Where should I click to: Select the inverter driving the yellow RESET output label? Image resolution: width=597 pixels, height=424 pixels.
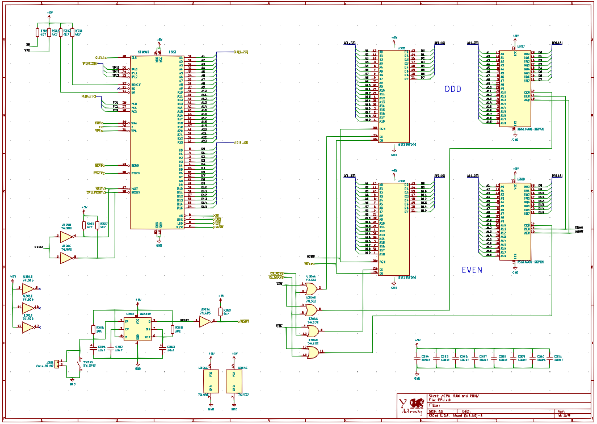(206, 321)
